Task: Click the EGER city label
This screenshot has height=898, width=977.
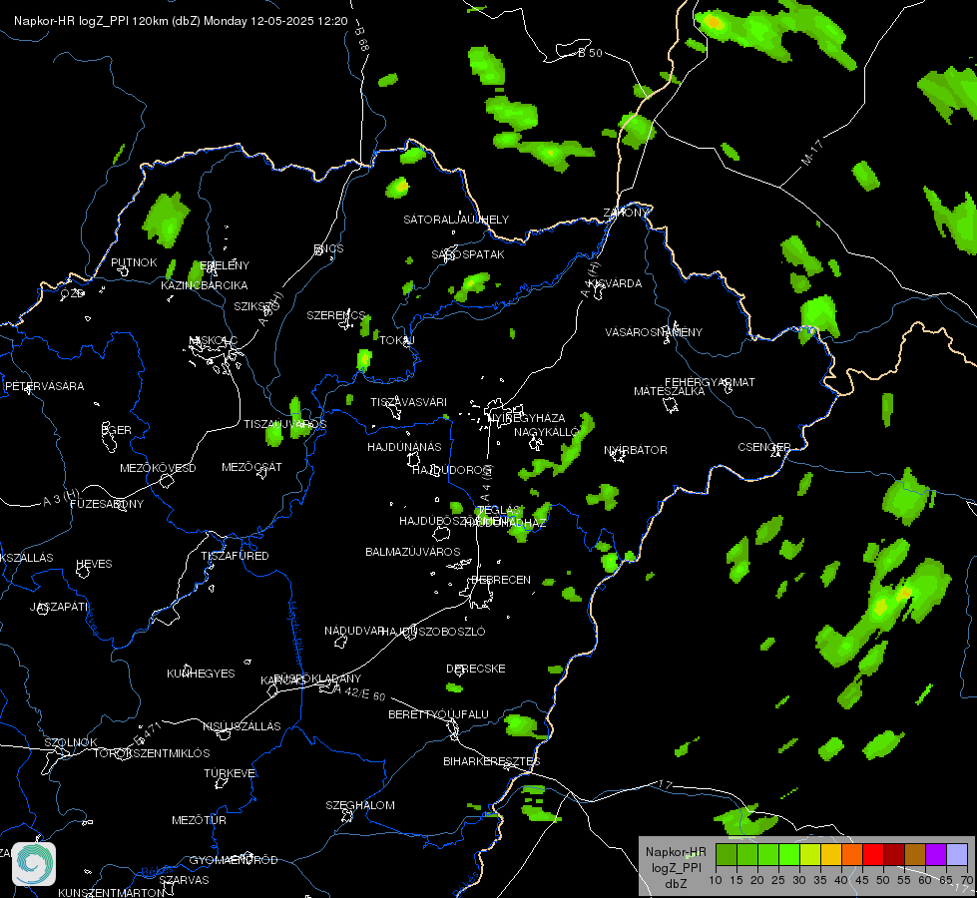Action: (x=117, y=430)
